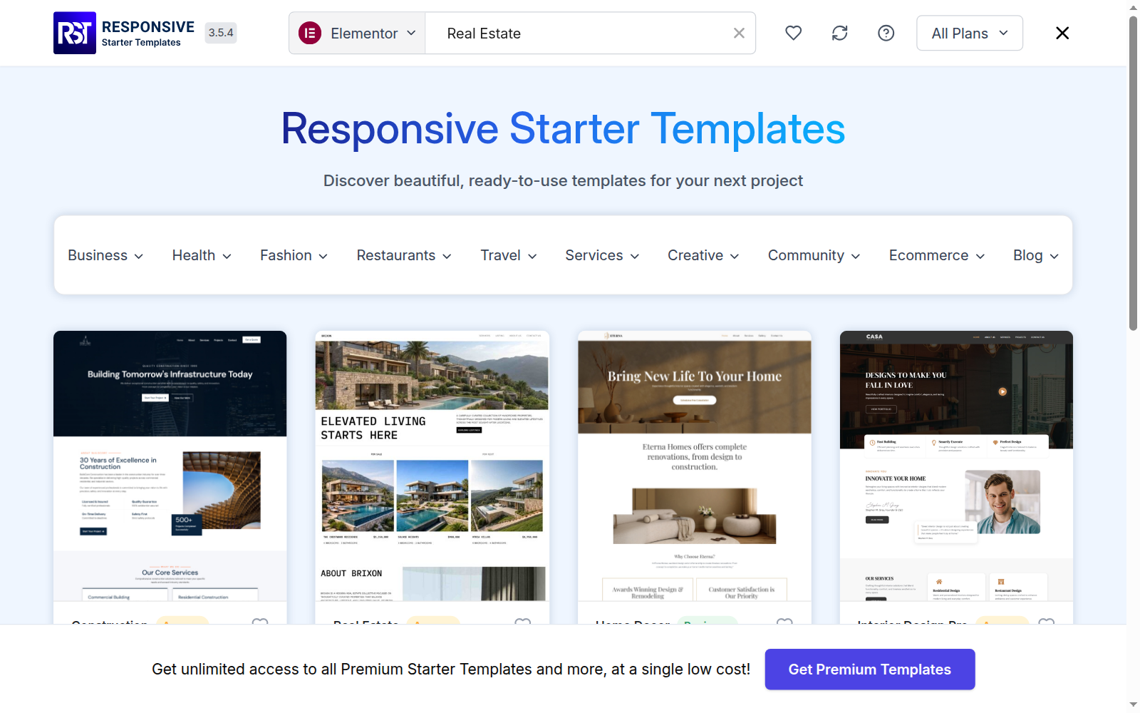Open the Blog category menu
Screen dimensions: 1140x713
click(x=1036, y=255)
